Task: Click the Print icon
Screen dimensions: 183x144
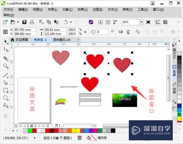Action: [32, 22]
